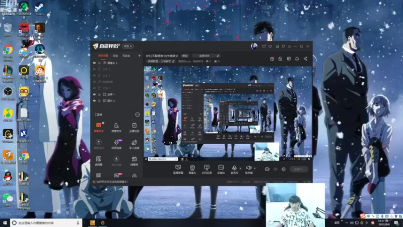This screenshot has width=403, height=227.
Task: Select the 摄像头 2 source row
Action: pos(117,63)
